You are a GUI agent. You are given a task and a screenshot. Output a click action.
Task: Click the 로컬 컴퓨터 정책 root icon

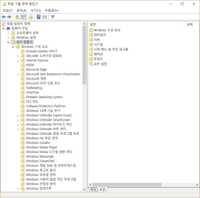(4, 24)
